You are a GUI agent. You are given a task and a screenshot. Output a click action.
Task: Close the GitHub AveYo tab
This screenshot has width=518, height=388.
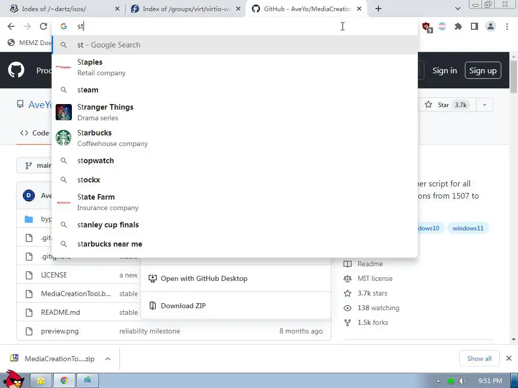click(359, 9)
